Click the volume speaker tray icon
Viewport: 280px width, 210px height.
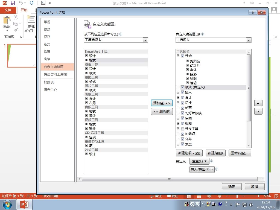coord(251,205)
